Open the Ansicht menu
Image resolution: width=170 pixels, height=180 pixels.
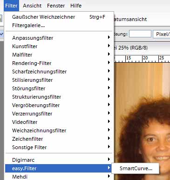click(x=32, y=6)
